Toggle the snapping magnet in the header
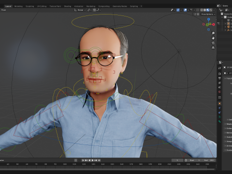This screenshot has width=232, height=174. point(94,10)
